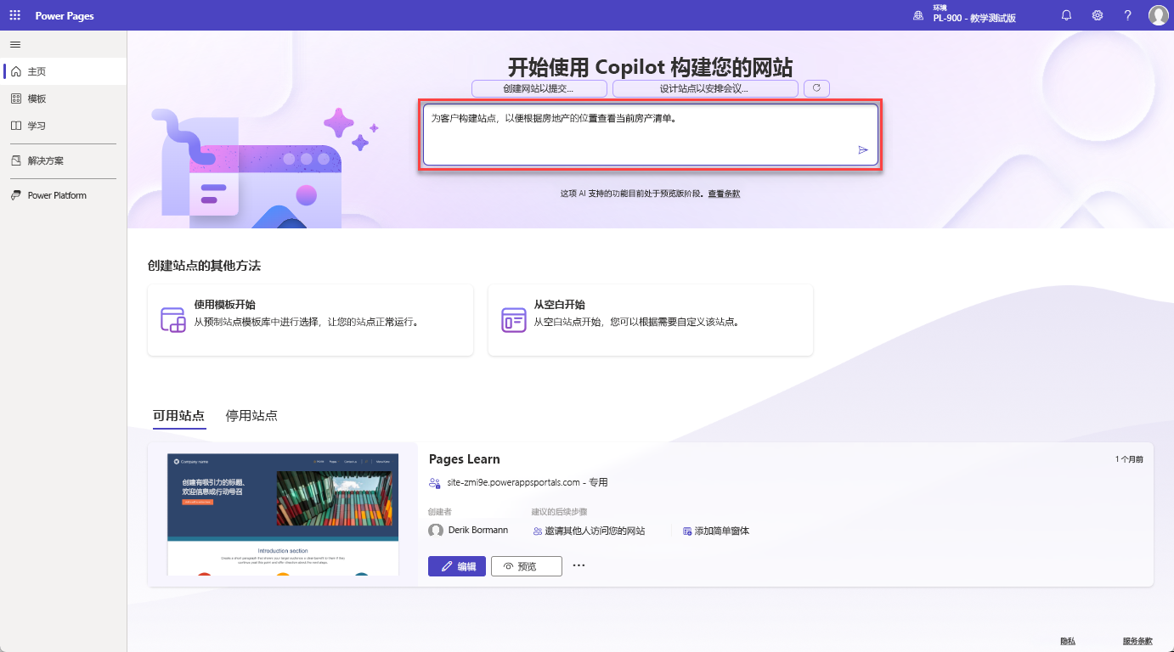The height and width of the screenshot is (652, 1174).
Task: Open the settings gear
Action: [1098, 15]
